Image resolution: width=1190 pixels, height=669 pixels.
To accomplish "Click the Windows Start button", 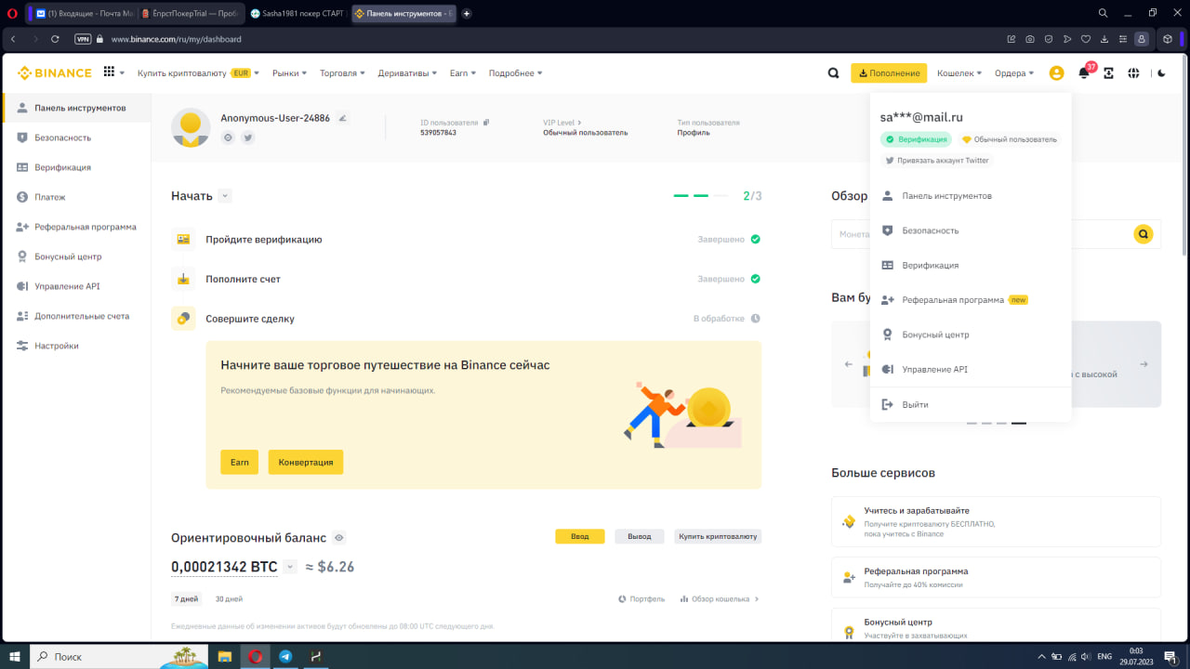I will [x=15, y=656].
